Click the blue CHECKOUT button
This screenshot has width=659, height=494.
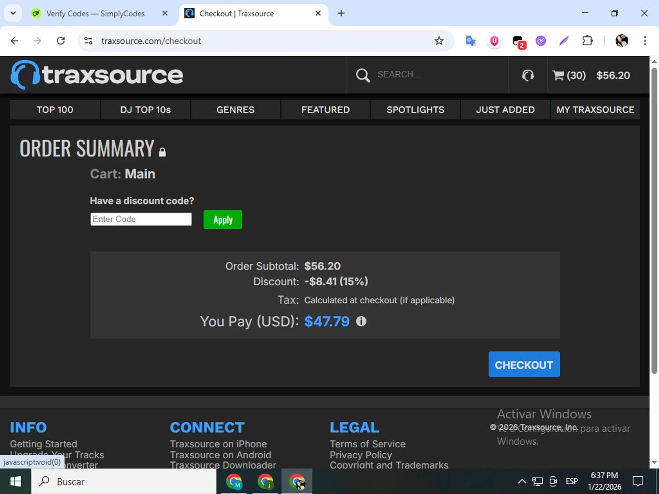524,364
